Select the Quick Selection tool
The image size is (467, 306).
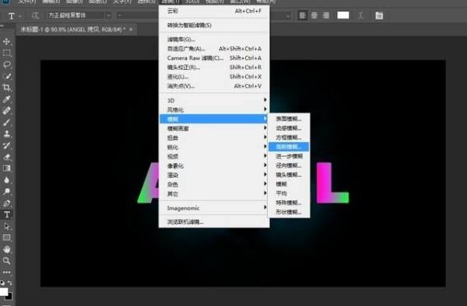tap(6, 76)
